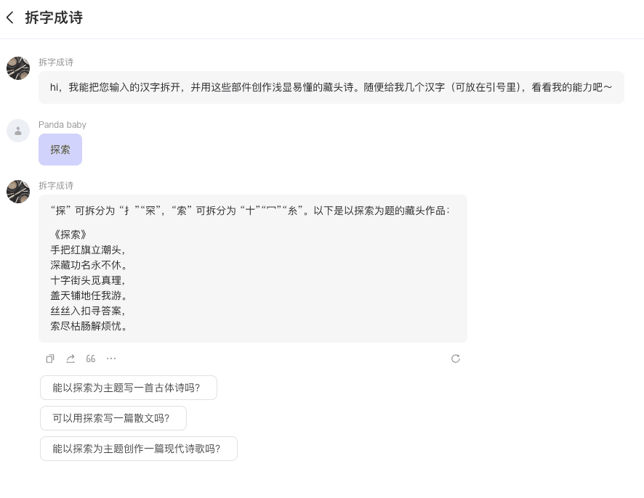Click the greeting message starting with hi
Viewport: 644px width, 498px height.
[x=331, y=87]
